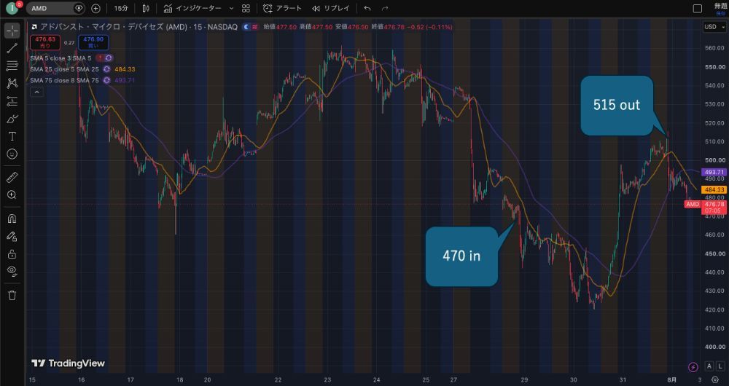The width and height of the screenshot is (729, 386).
Task: Click the trash remove objects icon
Action: tap(12, 296)
